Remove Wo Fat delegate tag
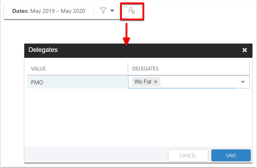This screenshot has height=168, width=257. pyautogui.click(x=156, y=82)
